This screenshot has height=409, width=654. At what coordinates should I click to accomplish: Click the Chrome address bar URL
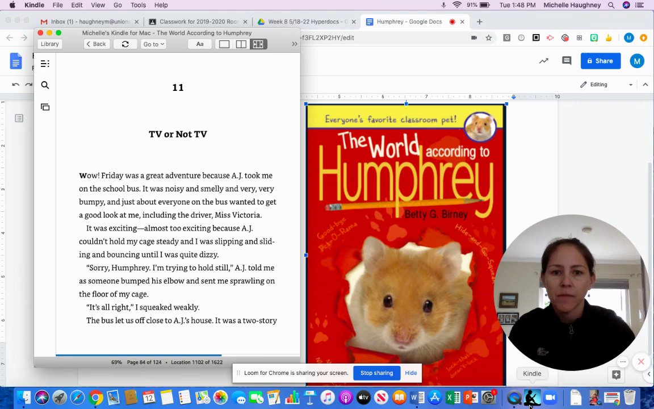click(x=328, y=37)
